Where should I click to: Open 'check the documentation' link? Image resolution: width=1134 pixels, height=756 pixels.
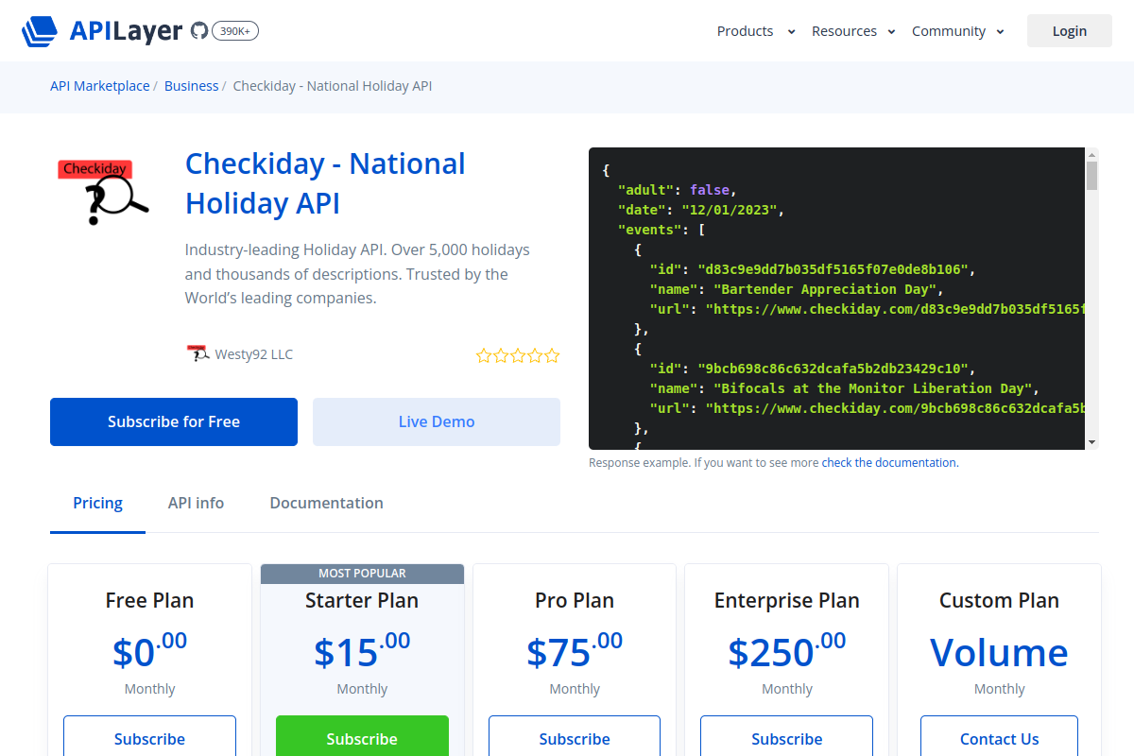(x=889, y=463)
